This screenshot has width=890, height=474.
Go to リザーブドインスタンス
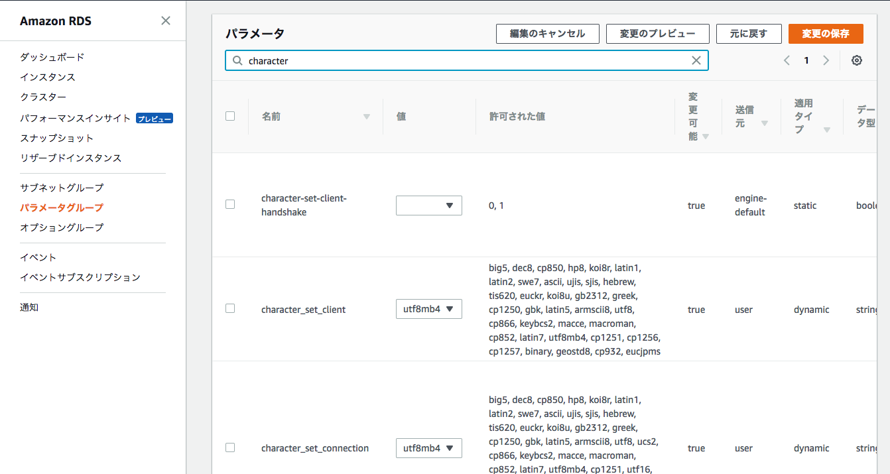(x=71, y=158)
